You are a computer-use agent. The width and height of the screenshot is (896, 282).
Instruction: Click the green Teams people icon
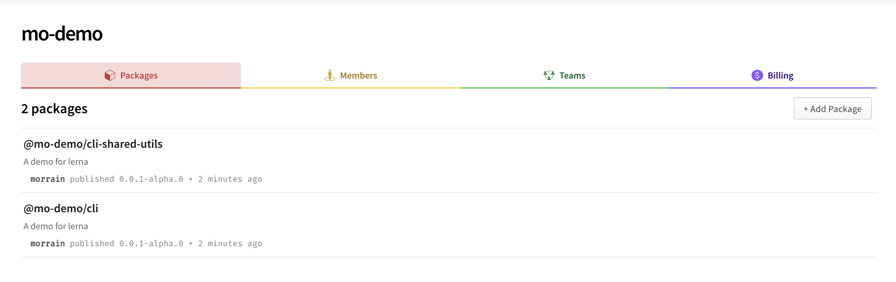click(x=549, y=75)
